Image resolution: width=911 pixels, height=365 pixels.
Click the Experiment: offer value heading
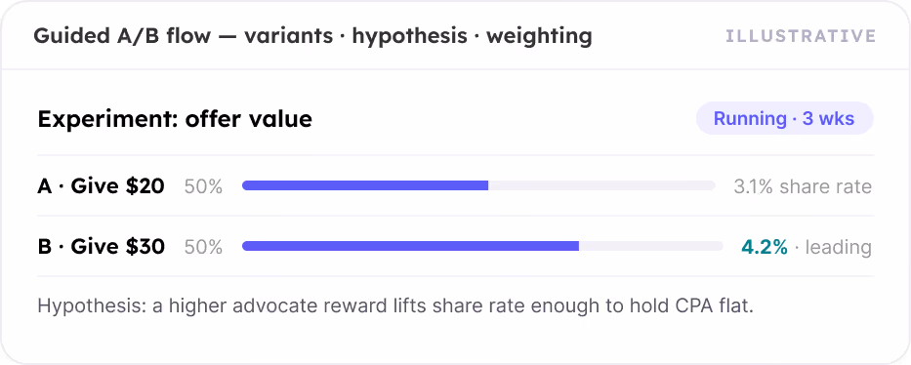click(x=175, y=119)
